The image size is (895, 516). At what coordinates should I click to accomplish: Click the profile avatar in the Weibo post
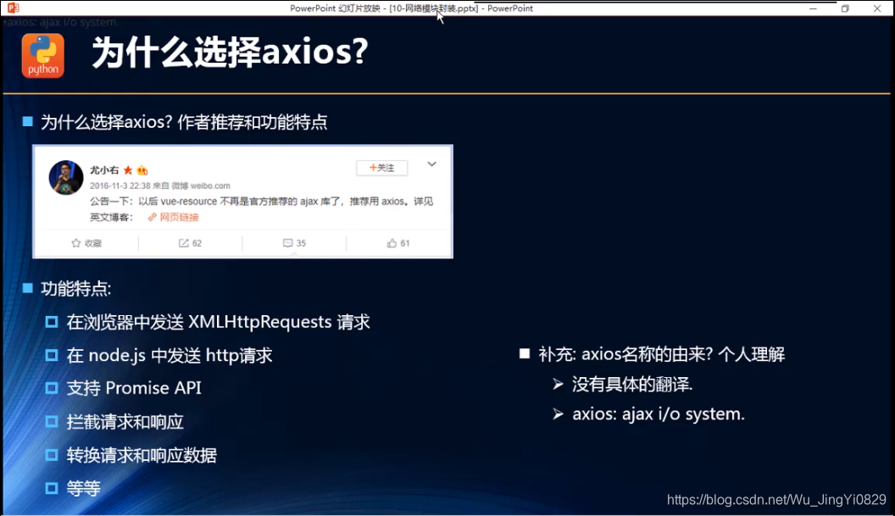pos(66,178)
